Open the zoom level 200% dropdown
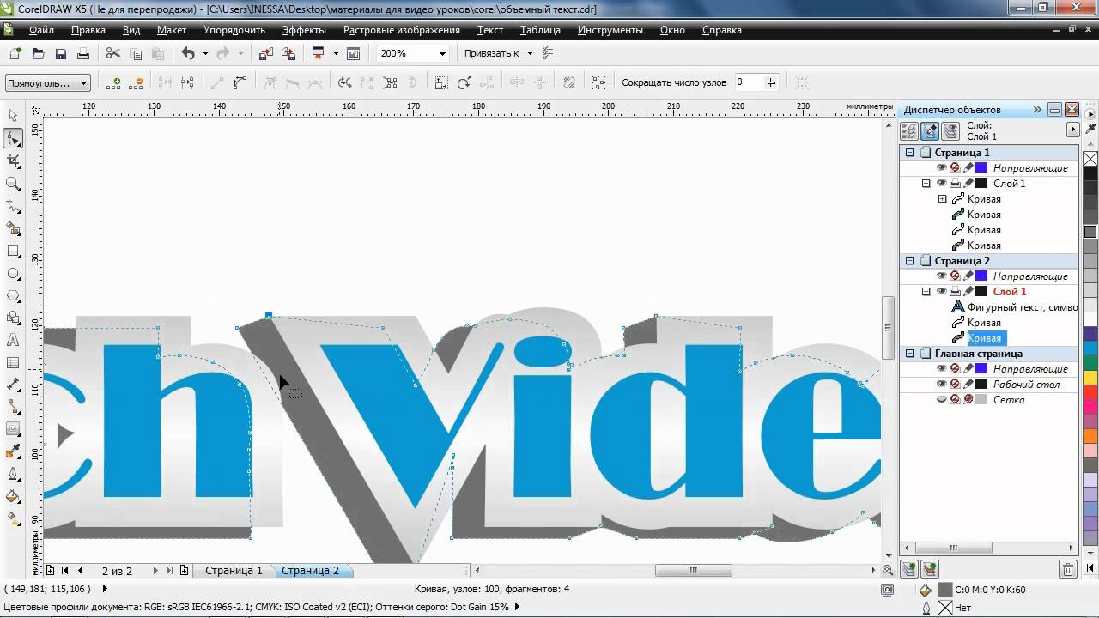This screenshot has height=618, width=1099. [442, 53]
